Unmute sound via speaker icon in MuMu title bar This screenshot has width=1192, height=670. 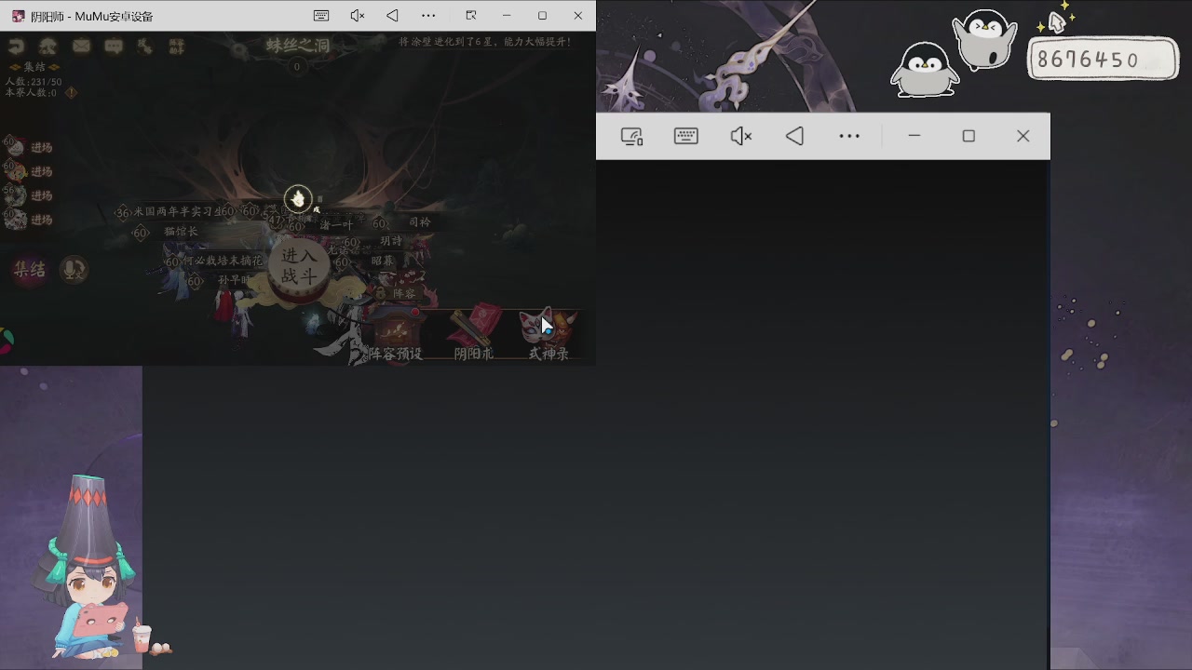357,16
